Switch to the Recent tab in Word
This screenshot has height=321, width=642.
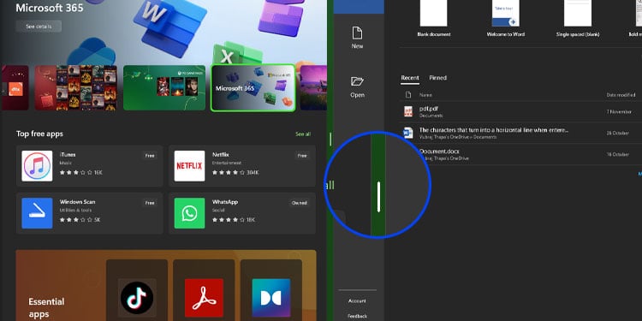pyautogui.click(x=410, y=78)
